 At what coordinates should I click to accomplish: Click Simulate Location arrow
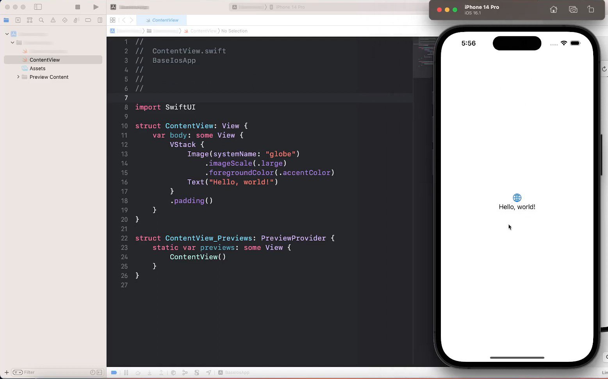209,373
